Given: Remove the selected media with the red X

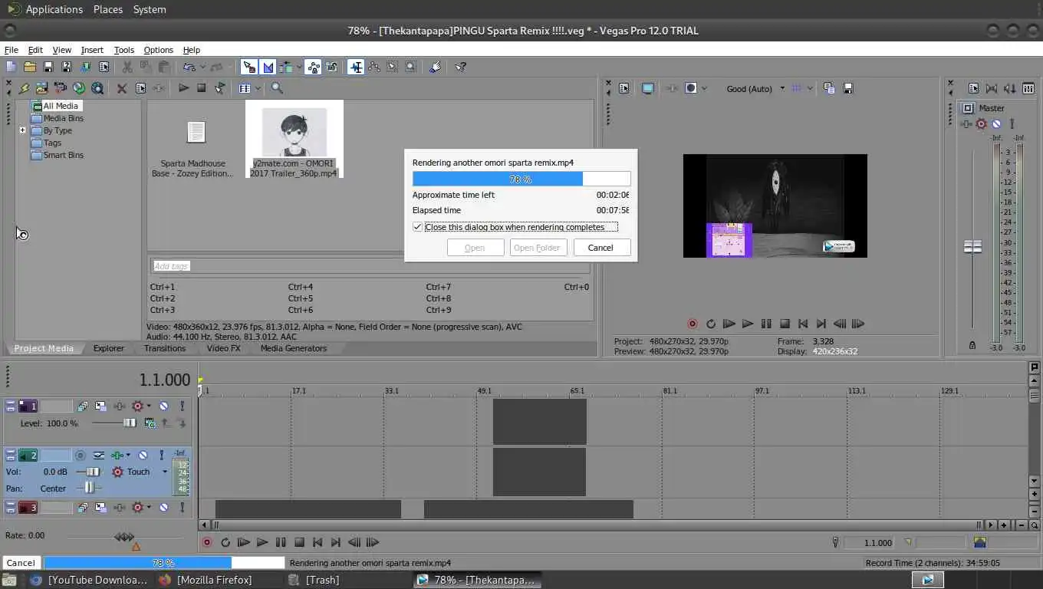Looking at the screenshot, I should pos(122,88).
